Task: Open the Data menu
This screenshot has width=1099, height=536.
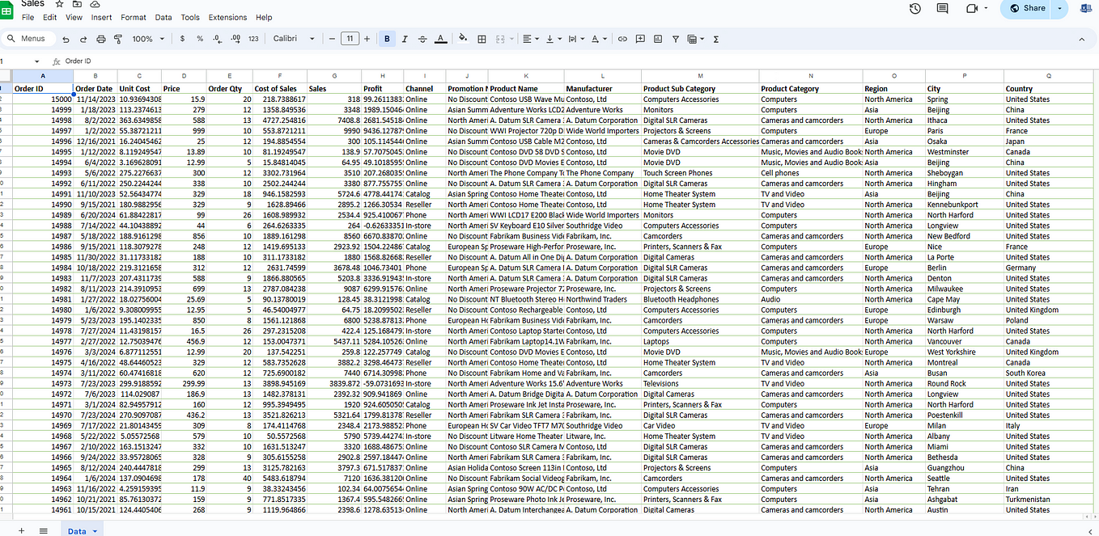Action: (x=163, y=17)
